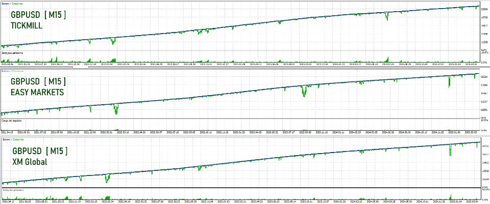This screenshot has width=490, height=204.
Task: Click date 2024.11.26 on the XM Global chart axis
Action: click(439, 202)
